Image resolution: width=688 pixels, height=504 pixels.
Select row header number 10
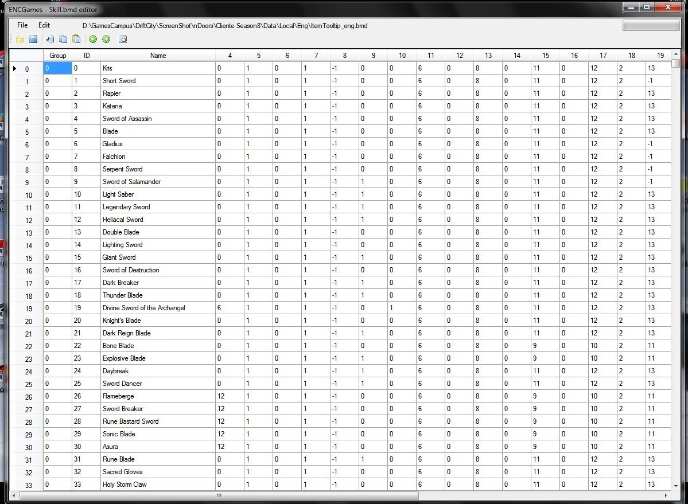[x=26, y=195]
